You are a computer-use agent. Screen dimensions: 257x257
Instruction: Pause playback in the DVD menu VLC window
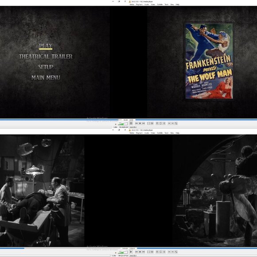click(131, 123)
